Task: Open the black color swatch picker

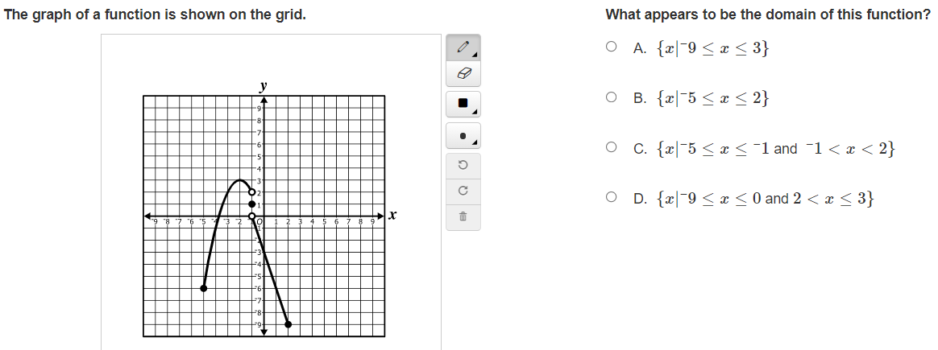Action: (x=463, y=104)
